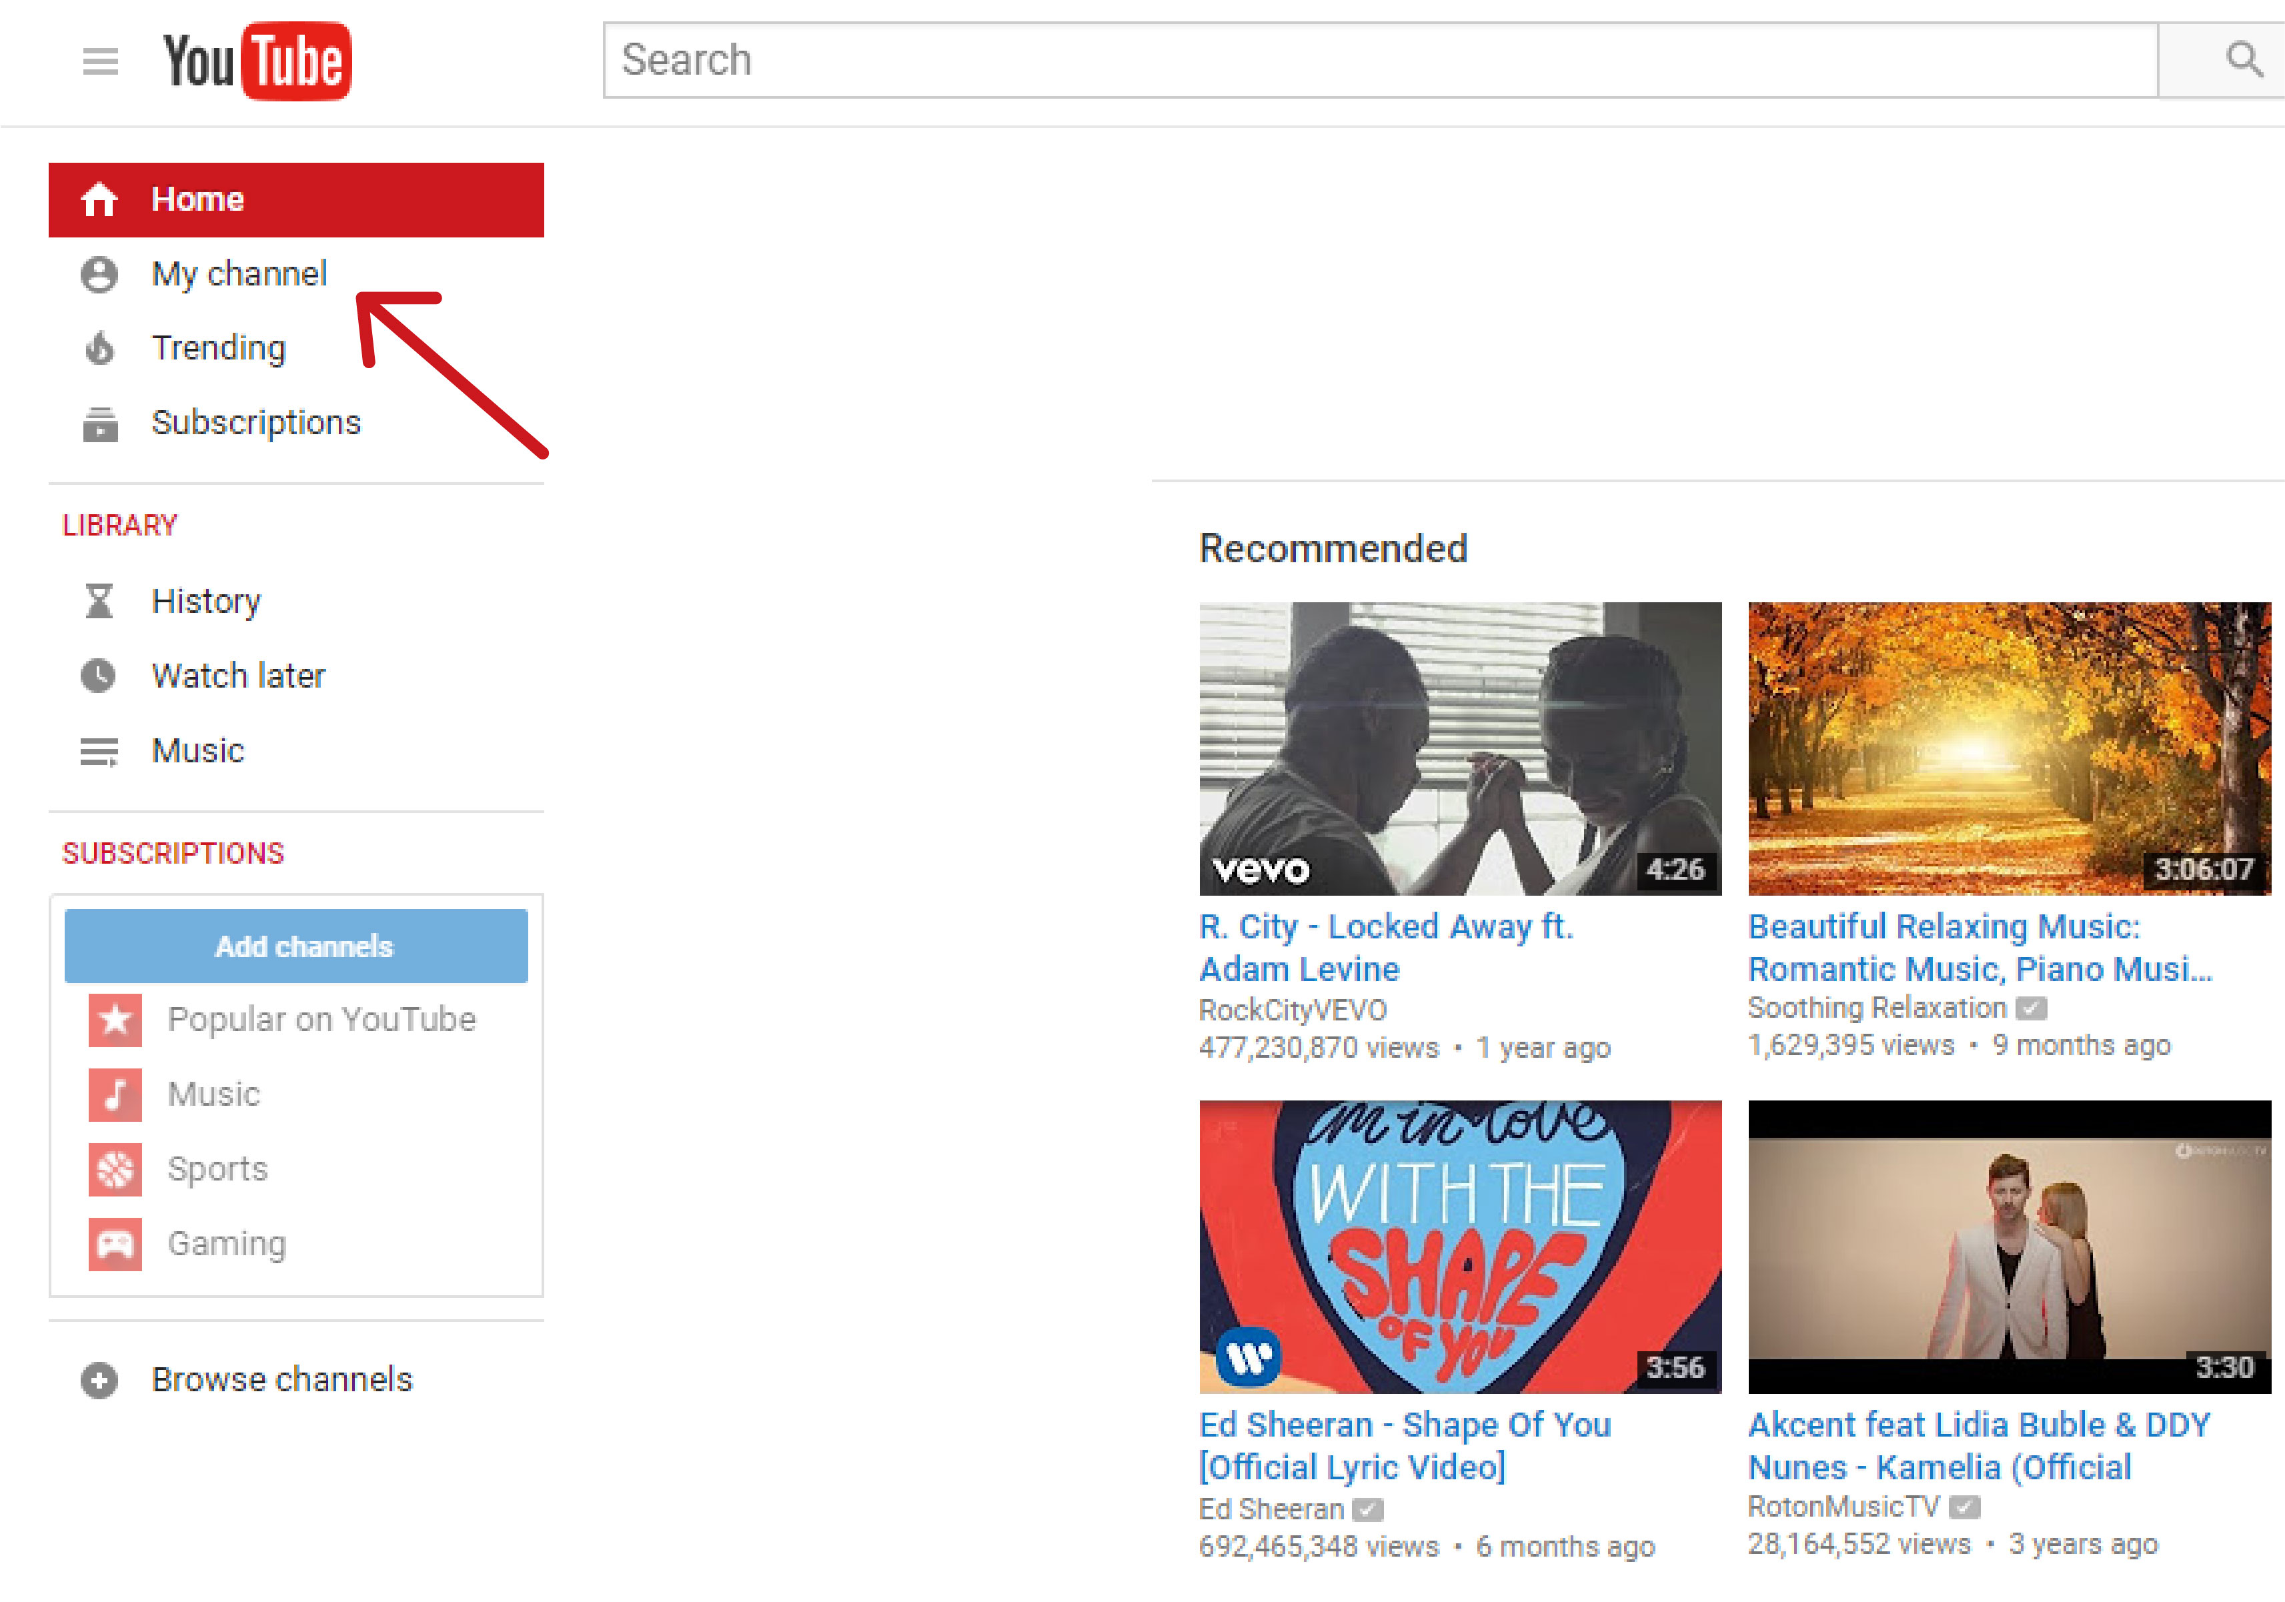2285x1602 pixels.
Task: Click the Sports basketball icon
Action: pos(115,1169)
